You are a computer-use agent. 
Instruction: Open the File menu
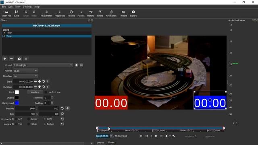4,7
